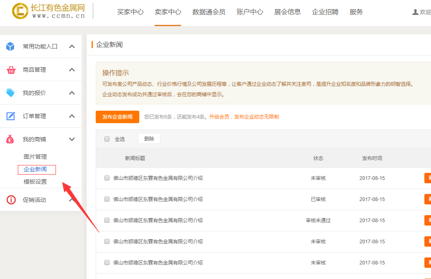431x279 pixels.
Task: Click the user avatar icon at top right
Action: point(415,12)
